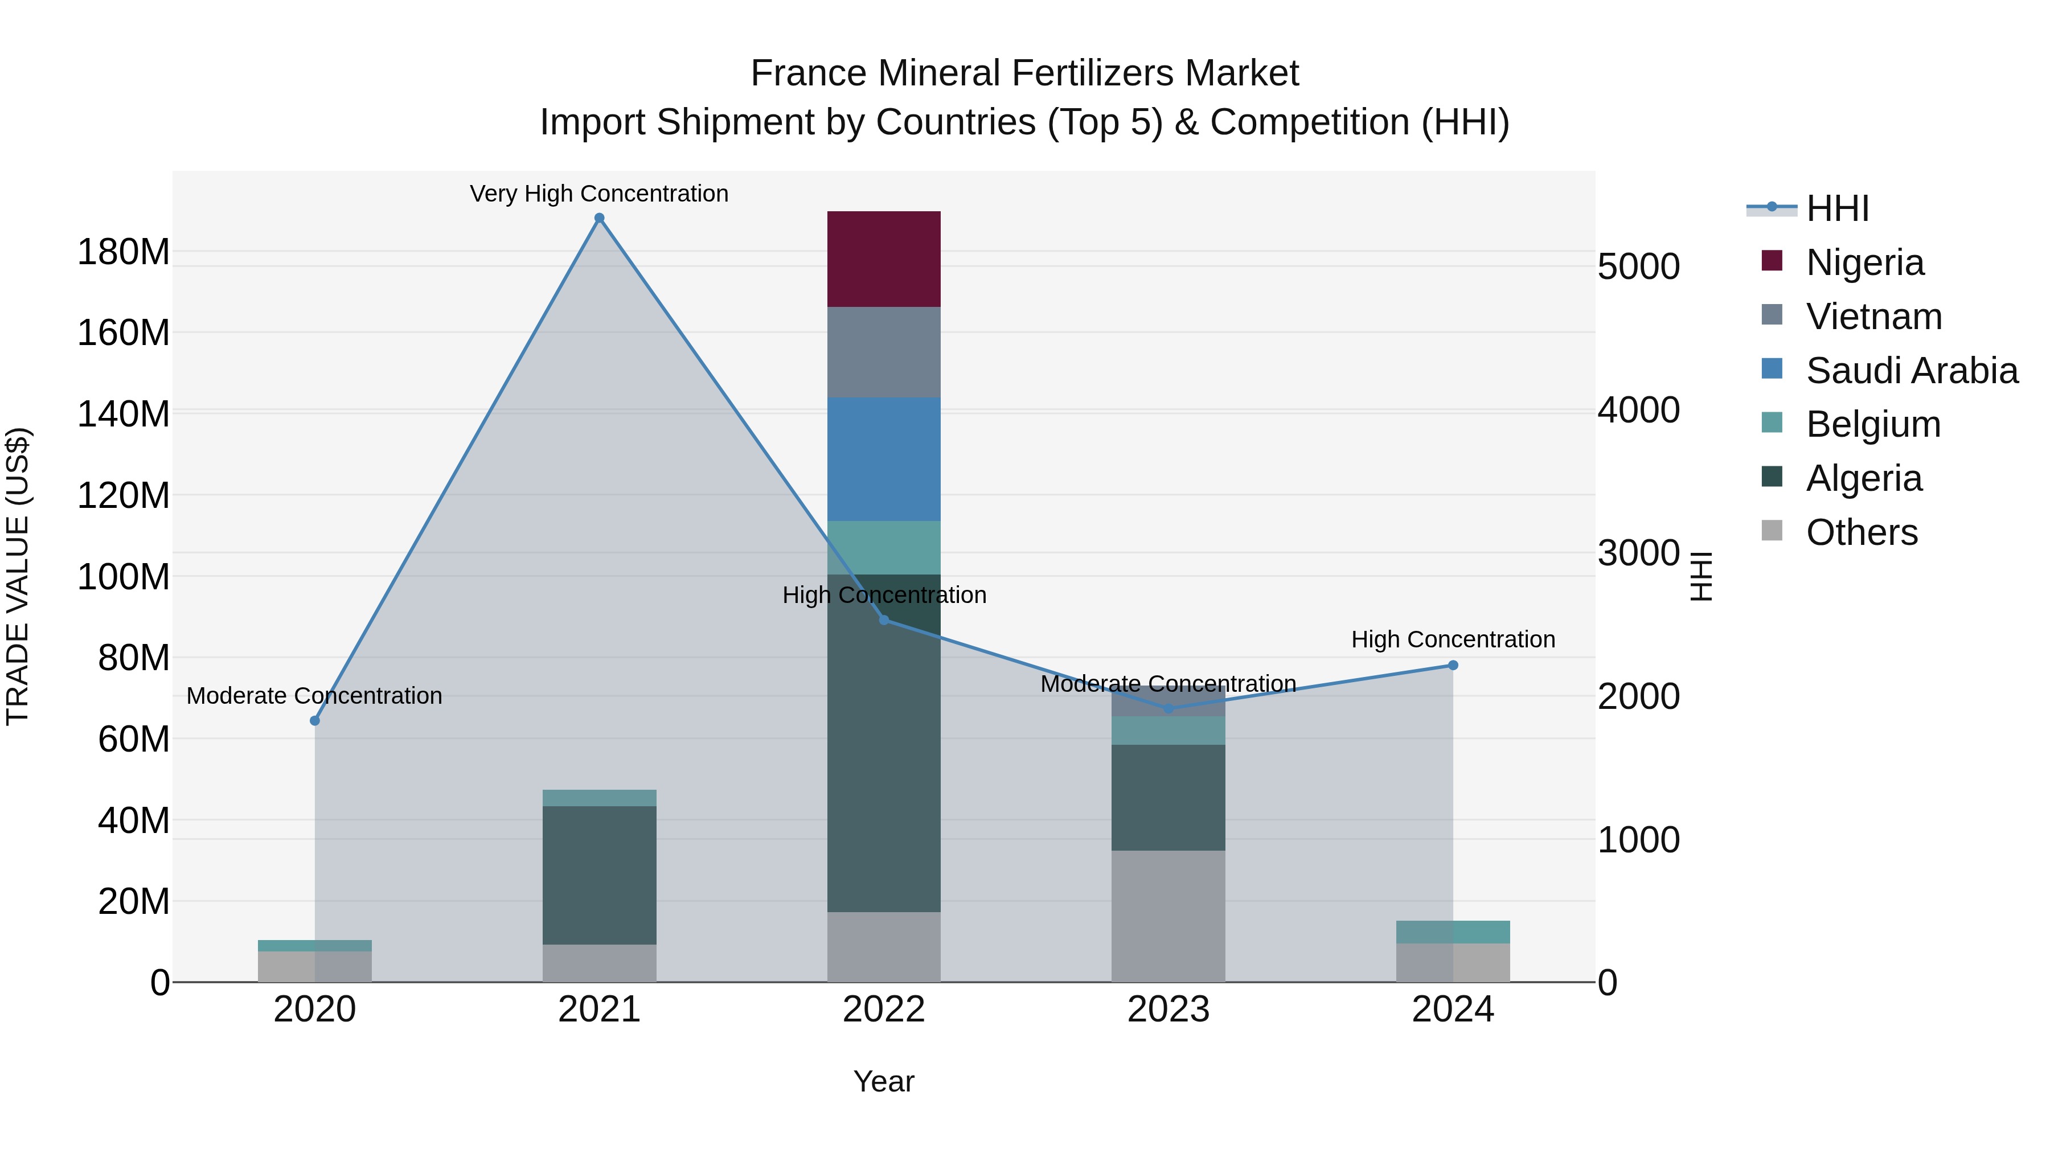Click the 3000 HHI axis tick label

(x=1638, y=553)
